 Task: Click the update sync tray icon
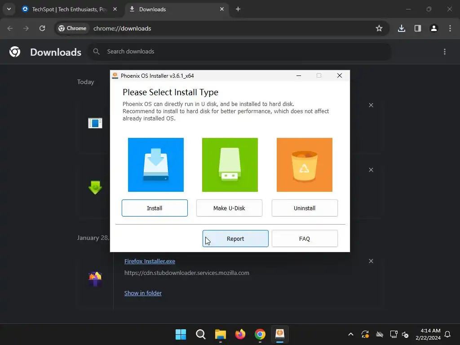tap(365, 334)
